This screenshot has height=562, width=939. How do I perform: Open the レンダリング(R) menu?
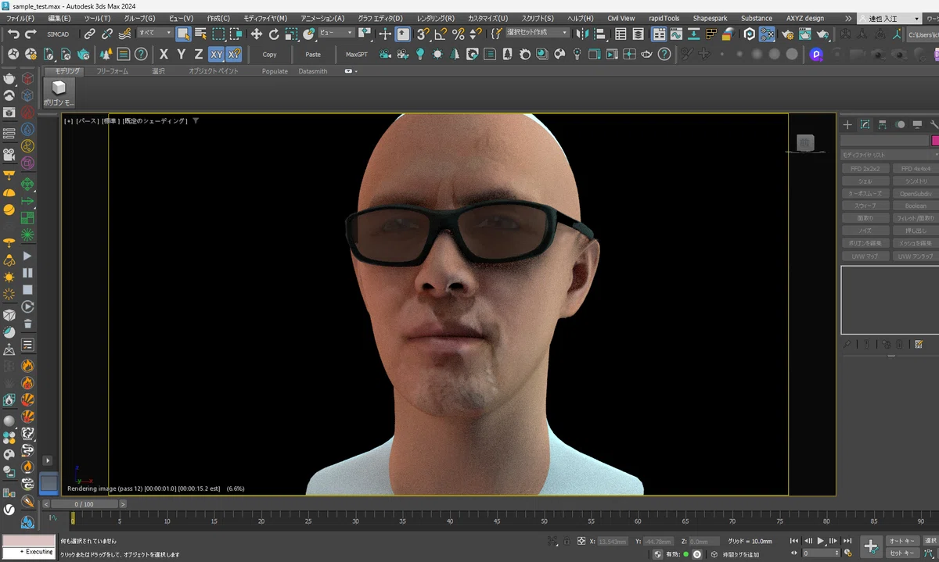click(x=435, y=18)
